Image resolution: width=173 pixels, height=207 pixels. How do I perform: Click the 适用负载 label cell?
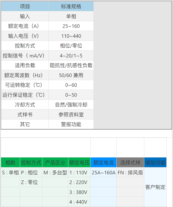(25, 65)
